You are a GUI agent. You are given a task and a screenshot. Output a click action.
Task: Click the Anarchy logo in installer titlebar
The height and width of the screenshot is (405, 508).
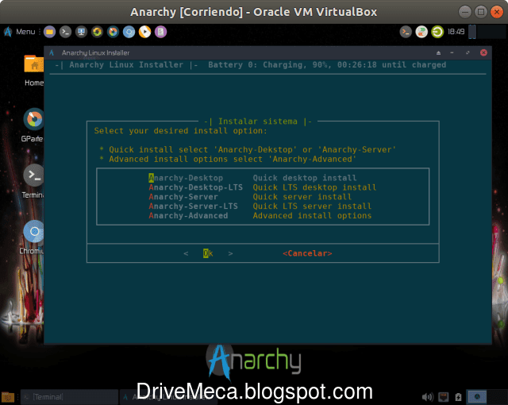(52, 53)
